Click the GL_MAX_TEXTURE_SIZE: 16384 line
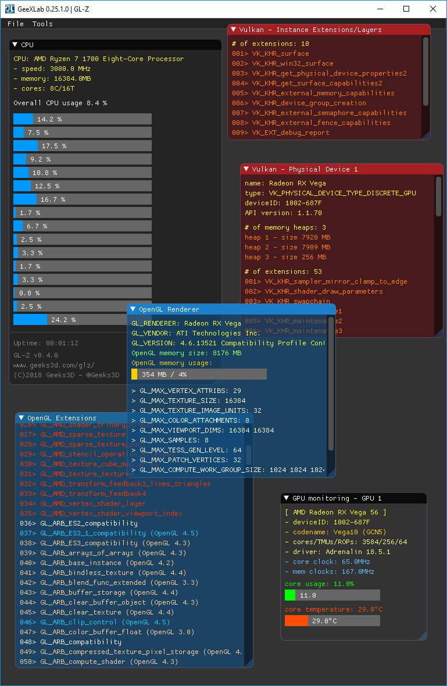This screenshot has height=686, width=447. coord(188,401)
